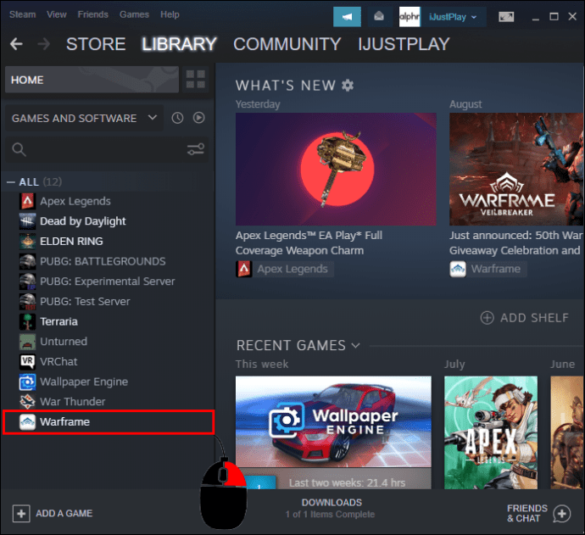Click the library search field
Screen dimensions: 585x535
click(x=97, y=149)
